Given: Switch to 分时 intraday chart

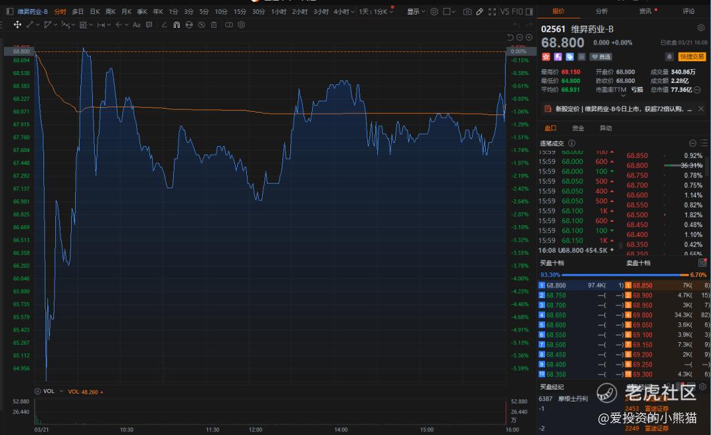Looking at the screenshot, I should (60, 11).
